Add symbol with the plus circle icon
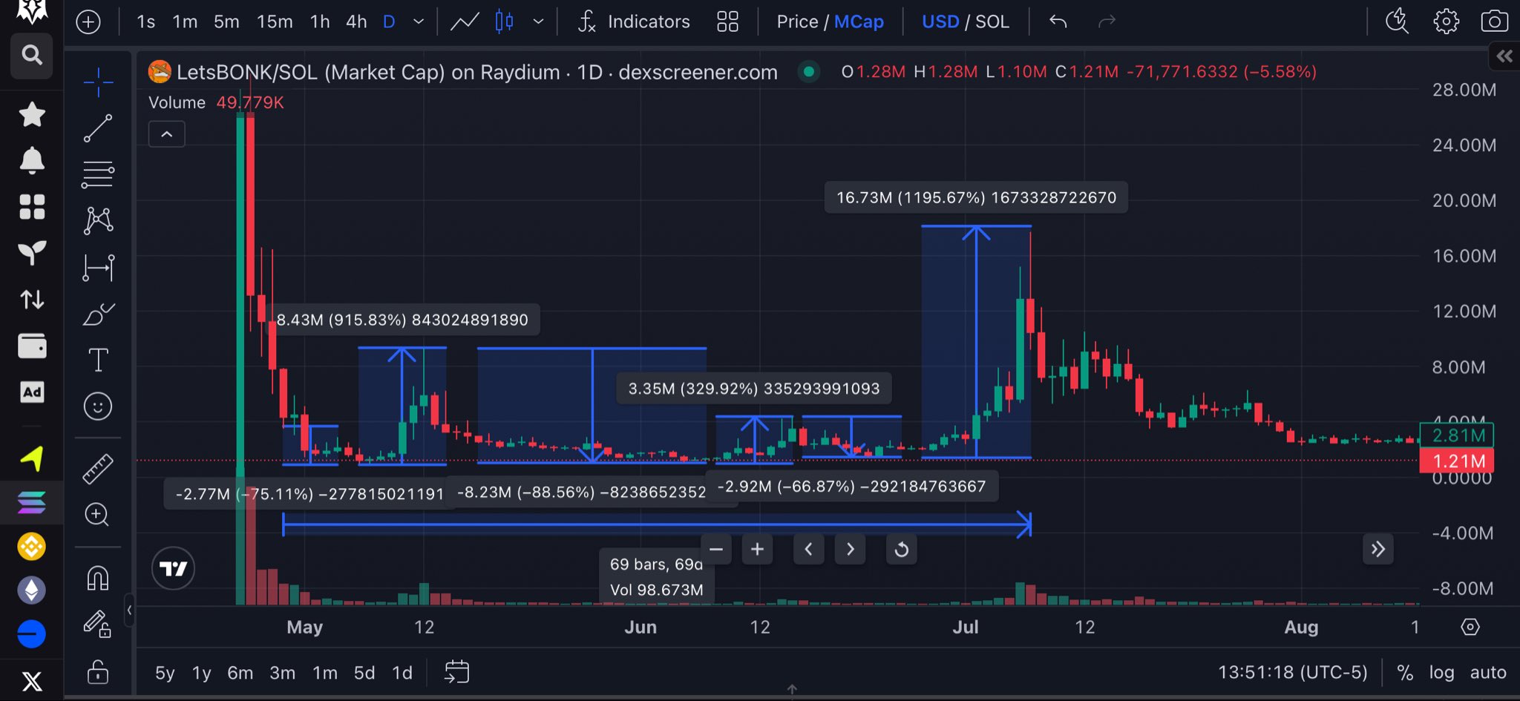The width and height of the screenshot is (1520, 701). pos(88,22)
